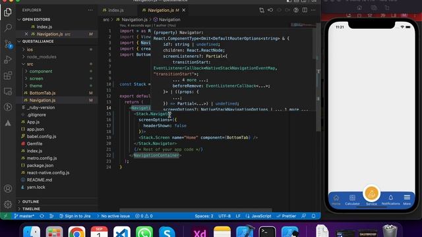The width and height of the screenshot is (422, 237).
Task: Open Adobe XD from the dock
Action: (200, 232)
